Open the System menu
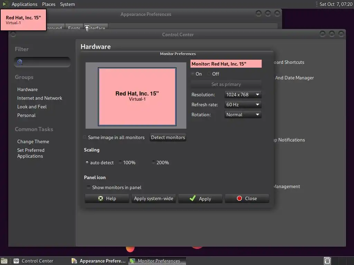The height and width of the screenshot is (265, 354). coord(67,4)
